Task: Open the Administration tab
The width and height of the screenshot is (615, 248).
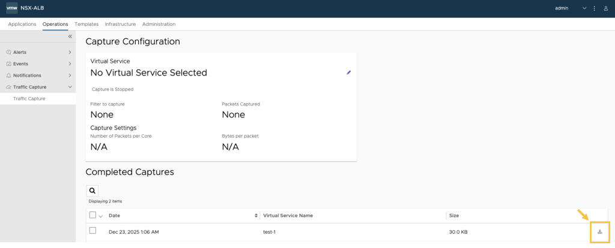Action: (159, 24)
